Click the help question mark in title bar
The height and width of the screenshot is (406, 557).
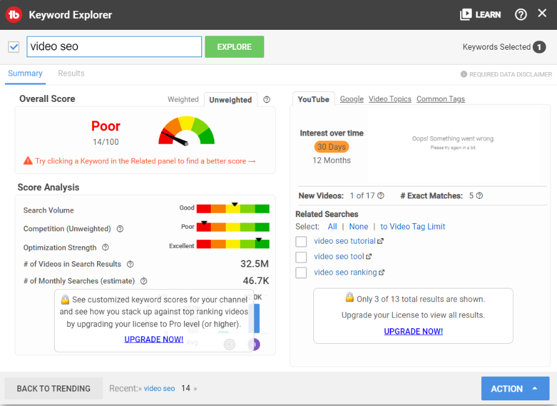(x=521, y=14)
